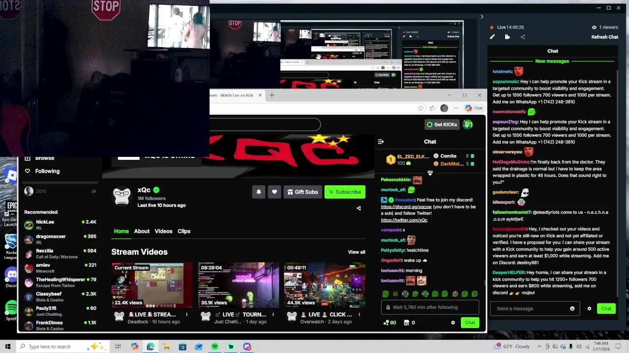Switch to the About tab
Image resolution: width=629 pixels, height=353 pixels.
142,231
